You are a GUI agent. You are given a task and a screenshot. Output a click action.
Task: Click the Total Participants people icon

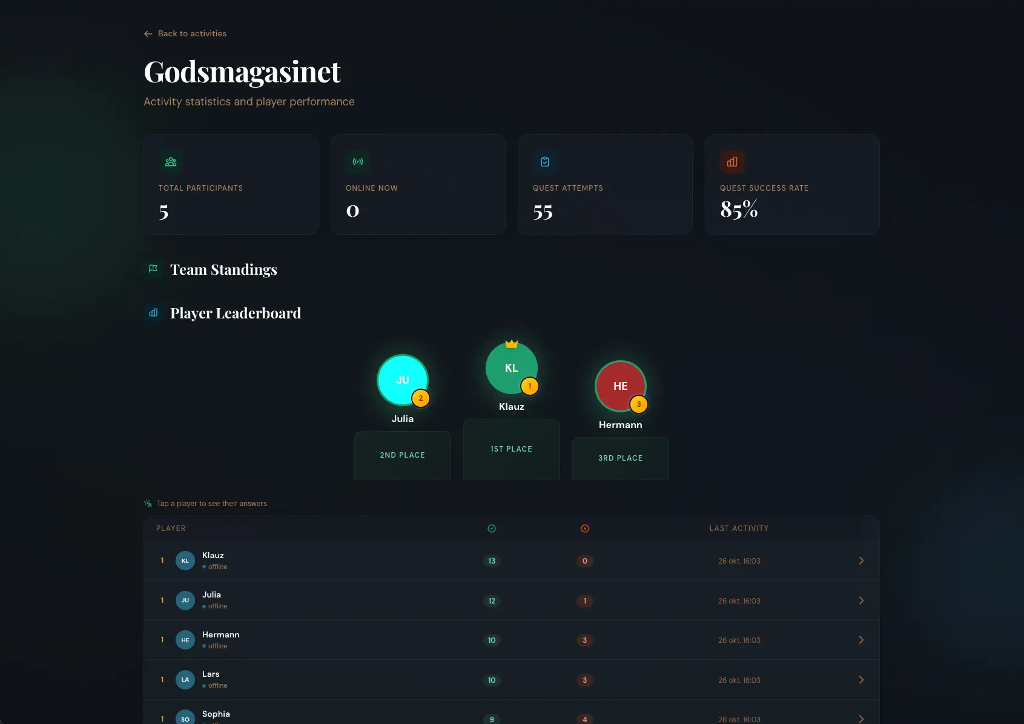tap(170, 162)
